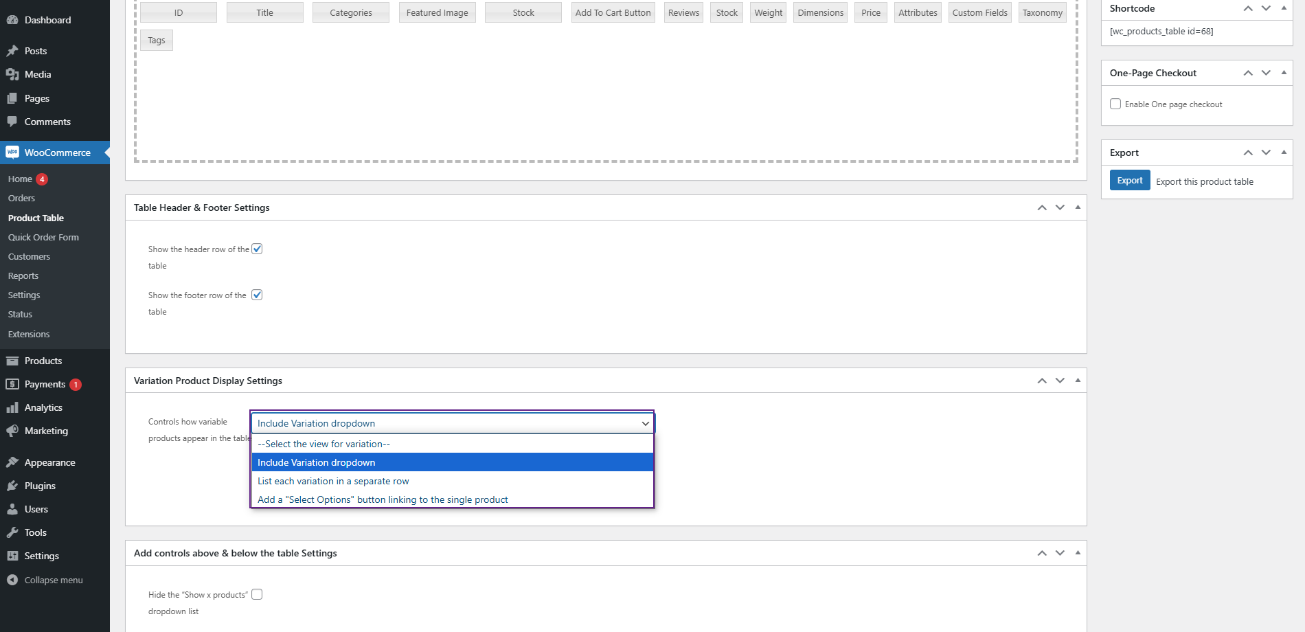The image size is (1305, 632).
Task: Open WooCommerce Home link
Action: [x=20, y=179]
